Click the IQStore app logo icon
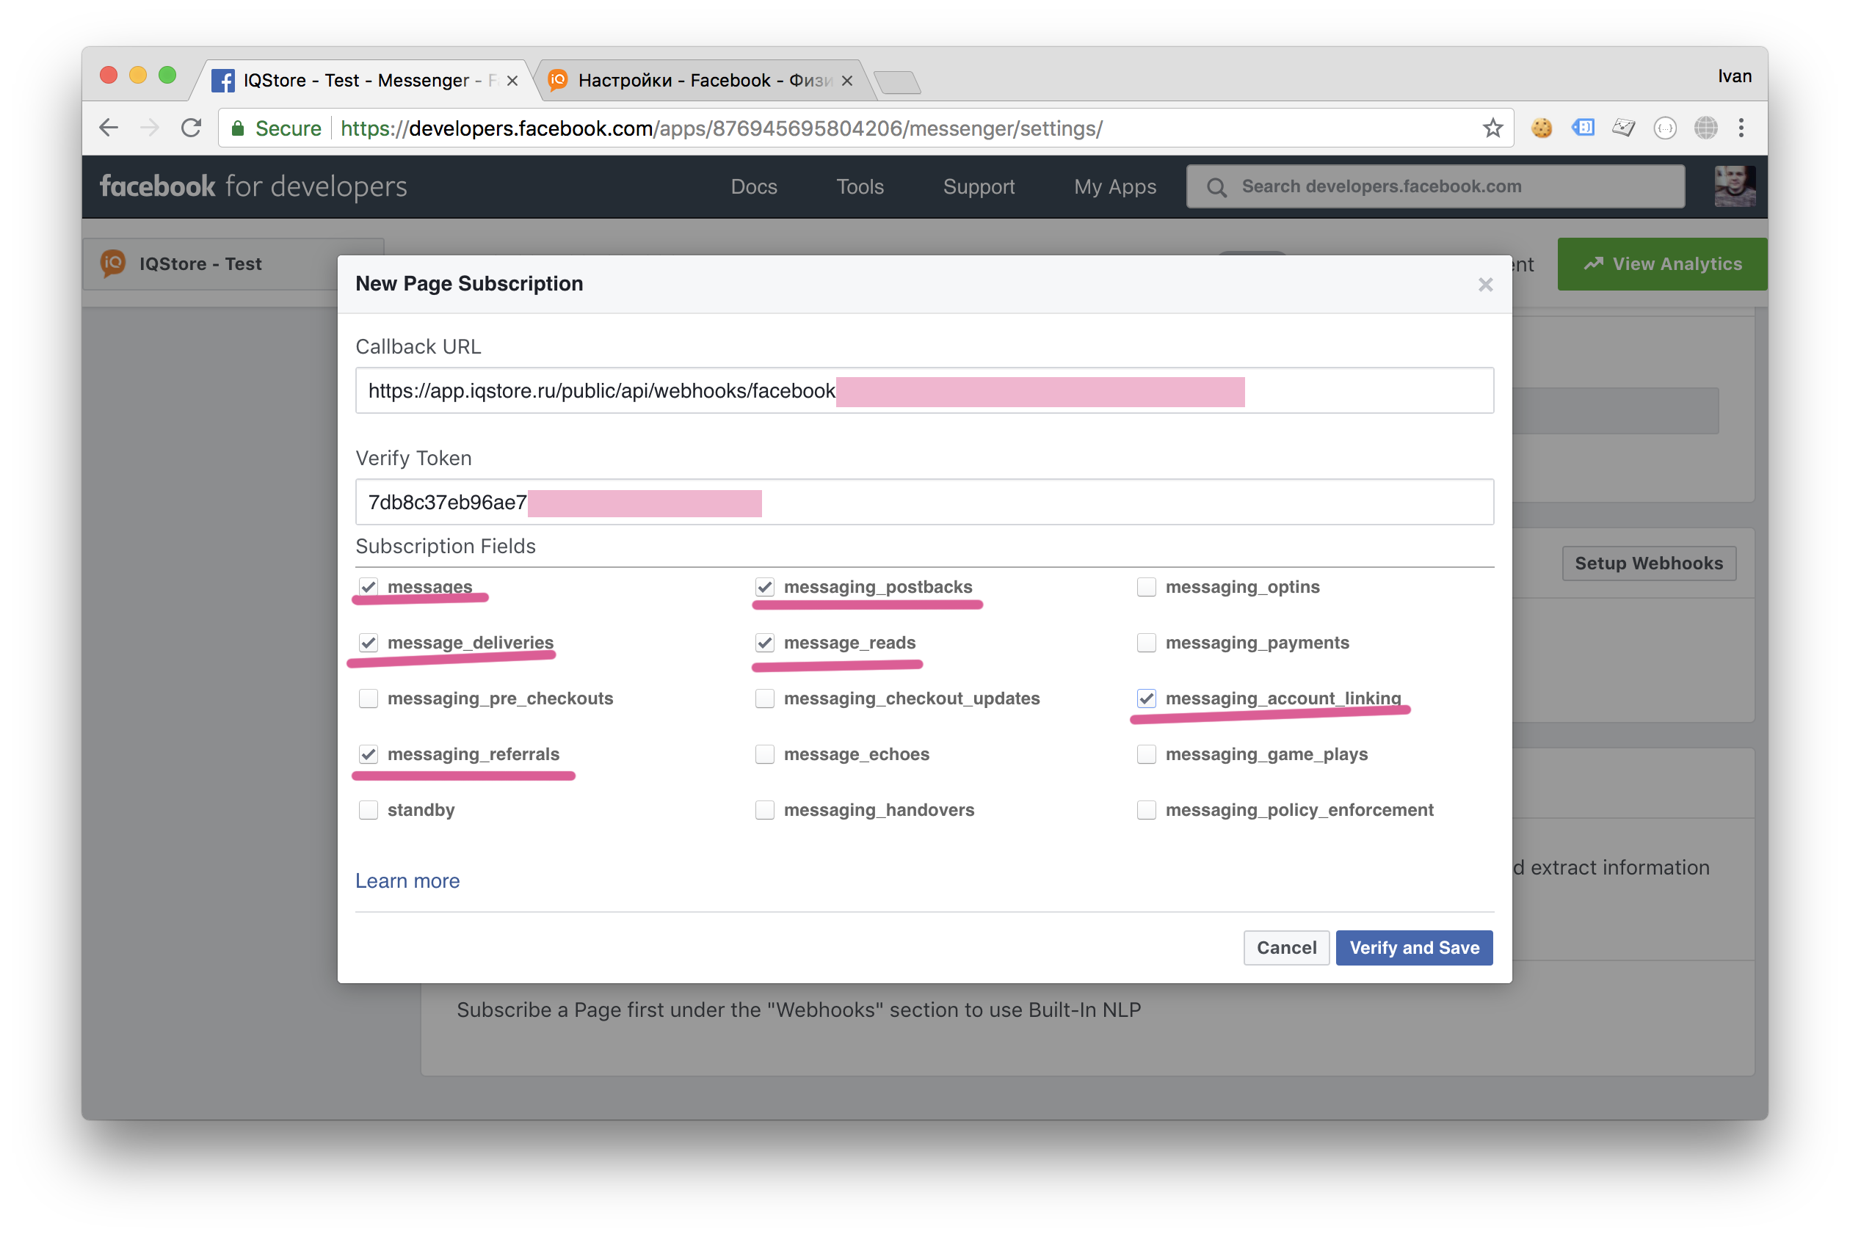The image size is (1850, 1237). click(x=113, y=263)
